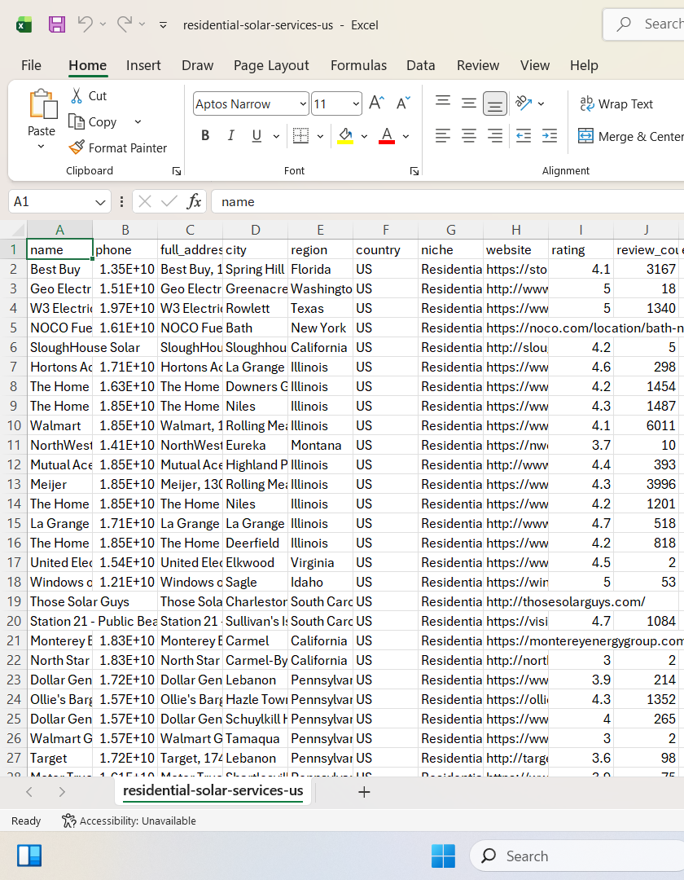
Task: Select column D header
Action: (255, 230)
